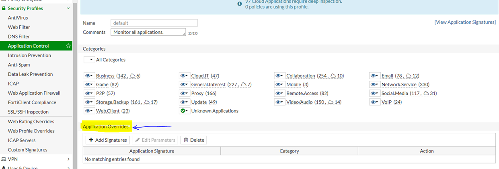Click the star icon beside Application Control
499x169 pixels.
pos(68,46)
